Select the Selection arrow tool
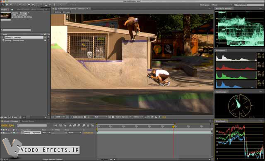Viewport: 265px width, 161px height. click(x=3, y=5)
